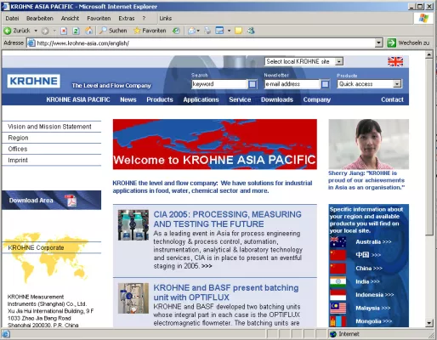Click the Newsletter e-mail address field
Screen dimensions: 437x340
pyautogui.click(x=292, y=84)
